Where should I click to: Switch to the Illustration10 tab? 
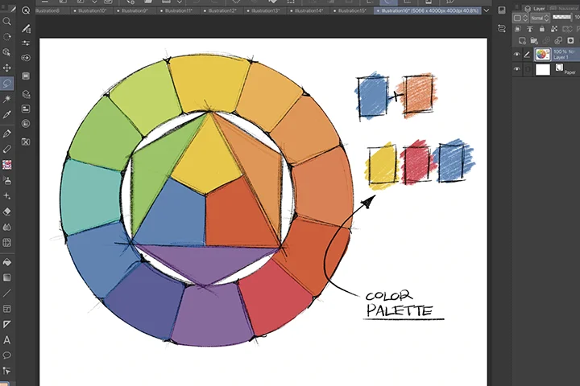93,10
